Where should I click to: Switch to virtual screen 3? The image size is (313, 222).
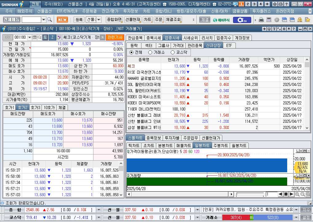coord(254,4)
